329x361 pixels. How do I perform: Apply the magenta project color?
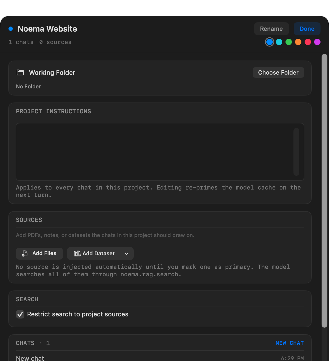tap(317, 42)
